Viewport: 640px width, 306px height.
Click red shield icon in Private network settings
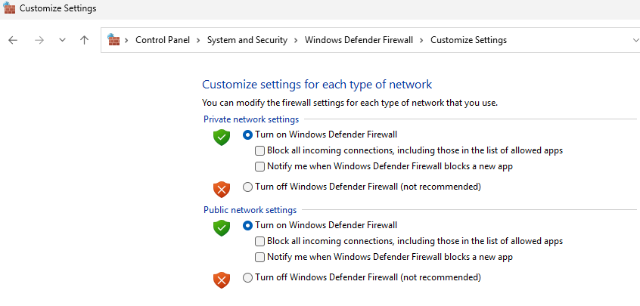click(x=222, y=190)
